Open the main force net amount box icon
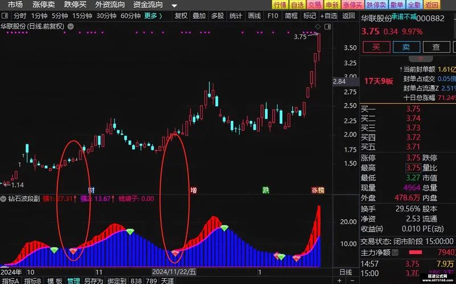Image resolution: width=456 pixels, height=284 pixels. (395, 252)
